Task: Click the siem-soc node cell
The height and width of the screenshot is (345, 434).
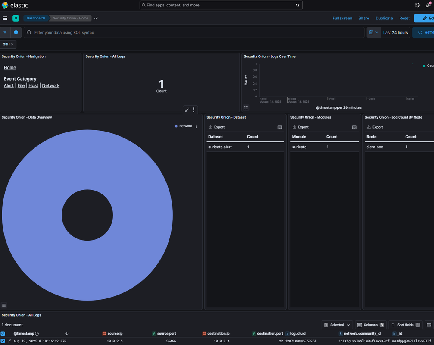Action: coord(375,147)
